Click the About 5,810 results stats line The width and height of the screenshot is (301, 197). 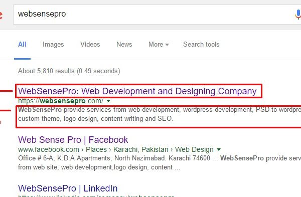coord(69,71)
